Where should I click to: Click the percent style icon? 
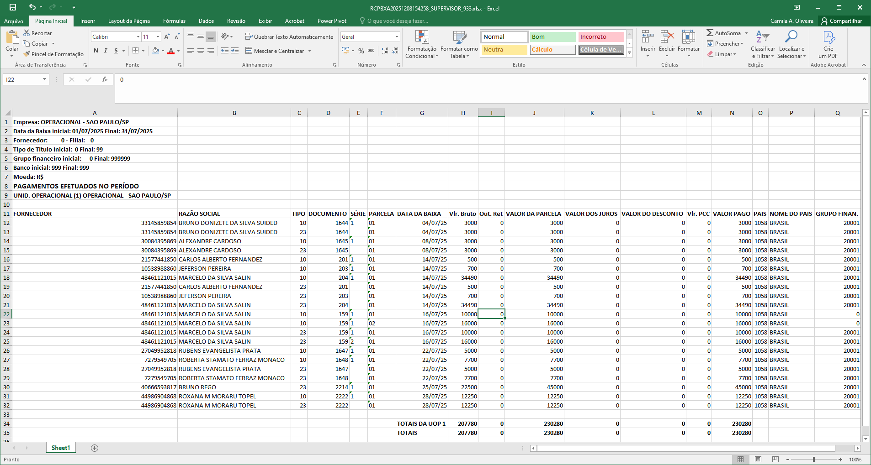pyautogui.click(x=361, y=51)
